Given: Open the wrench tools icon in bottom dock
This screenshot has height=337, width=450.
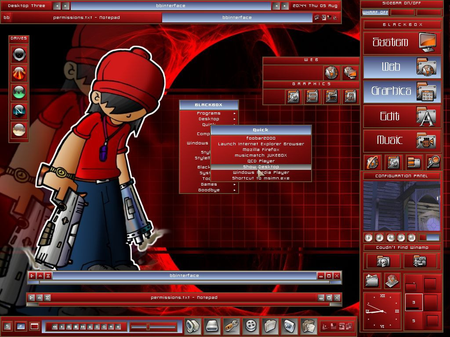Looking at the screenshot, I should tap(232, 326).
